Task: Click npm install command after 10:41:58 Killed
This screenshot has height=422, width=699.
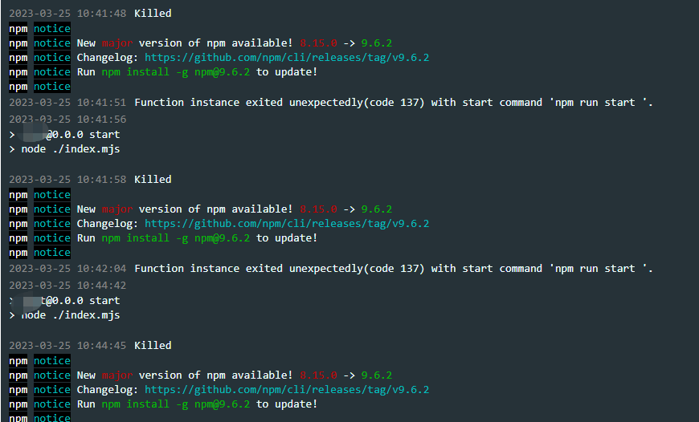Action: (x=176, y=238)
